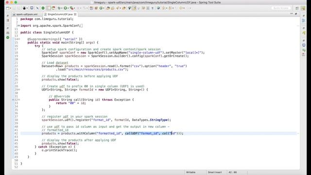The height and width of the screenshot is (175, 311).
Task: Click the Smart Insert status bar entry
Action: point(215,172)
